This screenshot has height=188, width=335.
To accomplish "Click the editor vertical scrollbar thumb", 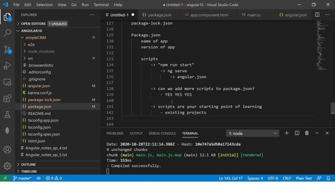I will coord(333,108).
